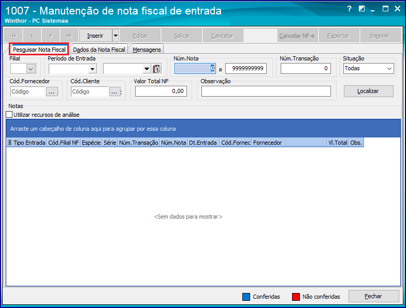Viewport: 406px width, 308px height.
Task: Sort by Cód.Fornec column header
Action: 236,143
